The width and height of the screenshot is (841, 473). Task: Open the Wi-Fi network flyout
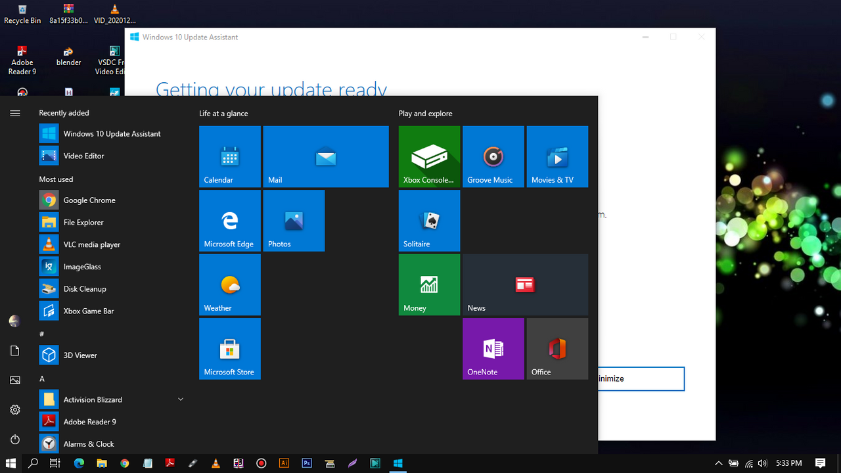748,463
